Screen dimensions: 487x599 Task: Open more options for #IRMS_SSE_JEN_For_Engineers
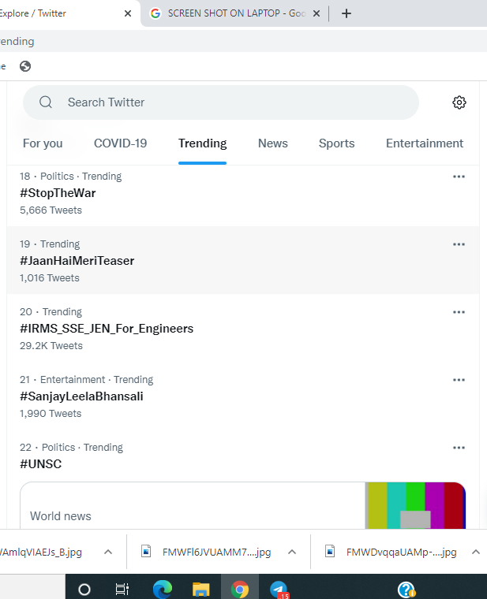pyautogui.click(x=459, y=312)
